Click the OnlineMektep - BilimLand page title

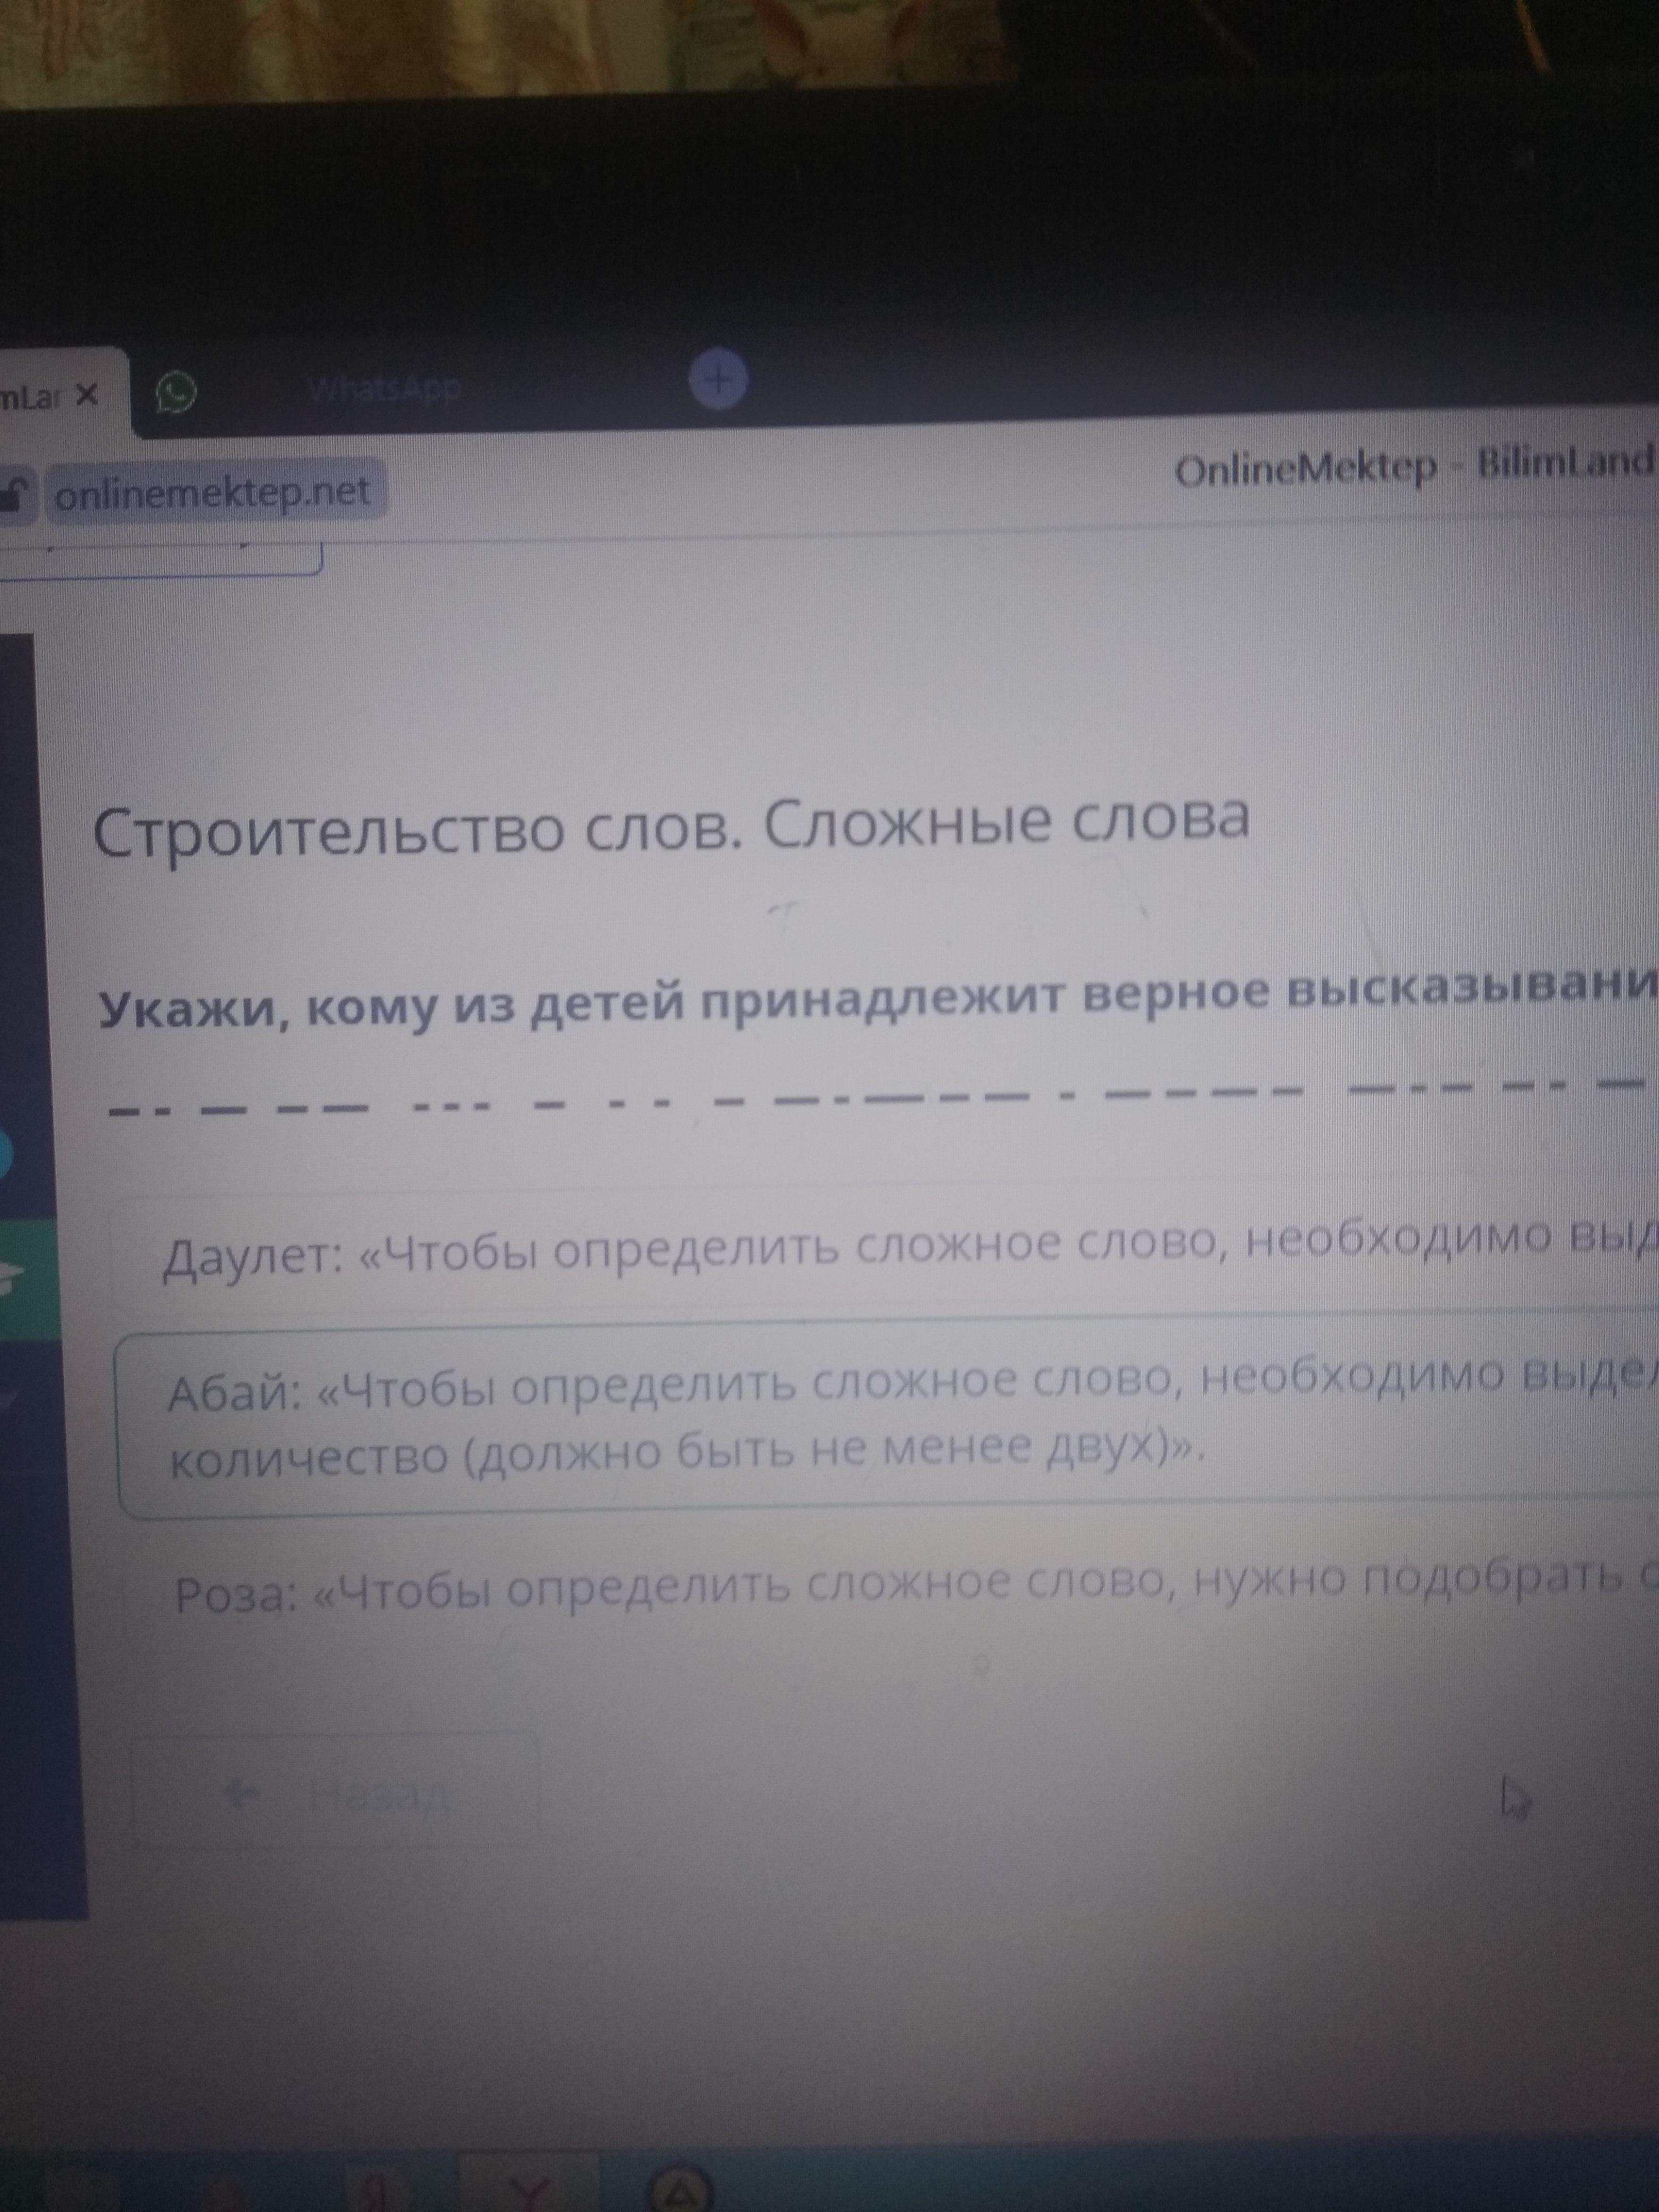coord(1412,466)
